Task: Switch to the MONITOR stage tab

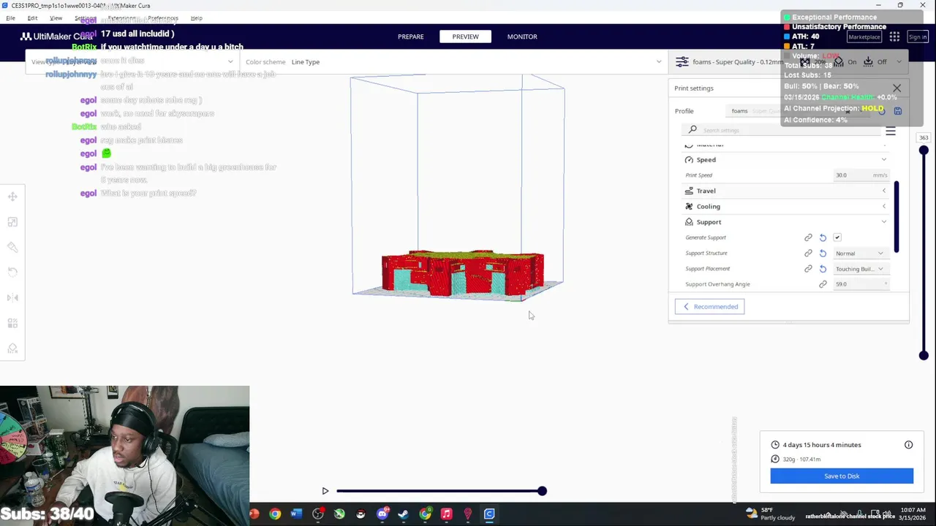Action: tap(522, 37)
